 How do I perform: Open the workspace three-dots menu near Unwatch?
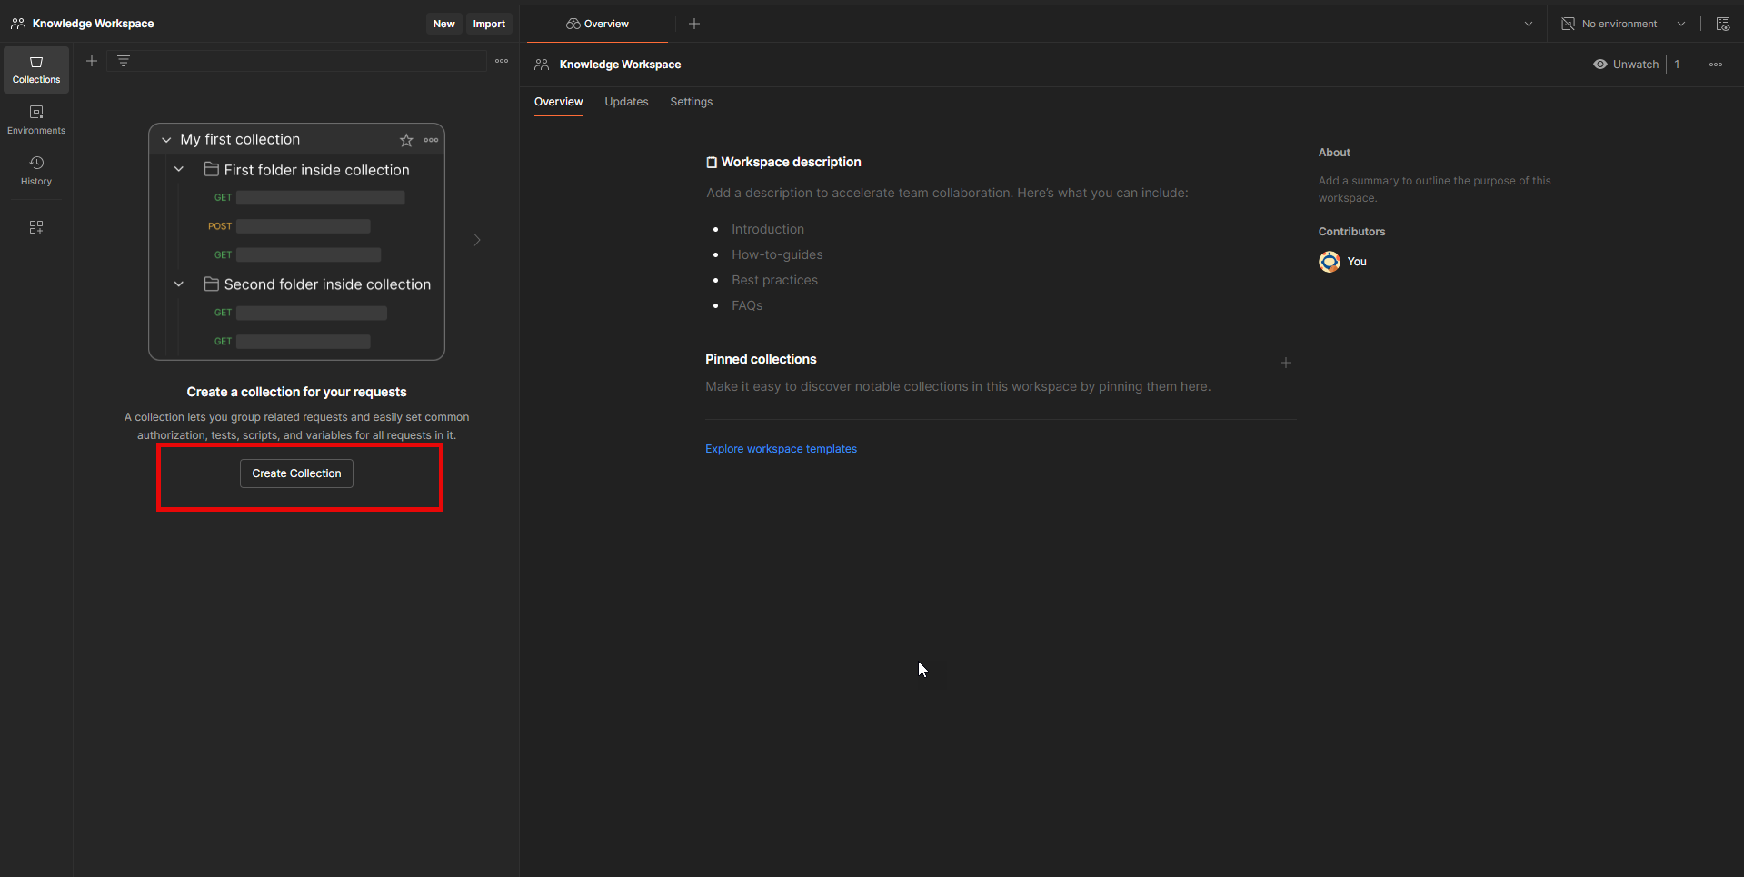point(1716,65)
